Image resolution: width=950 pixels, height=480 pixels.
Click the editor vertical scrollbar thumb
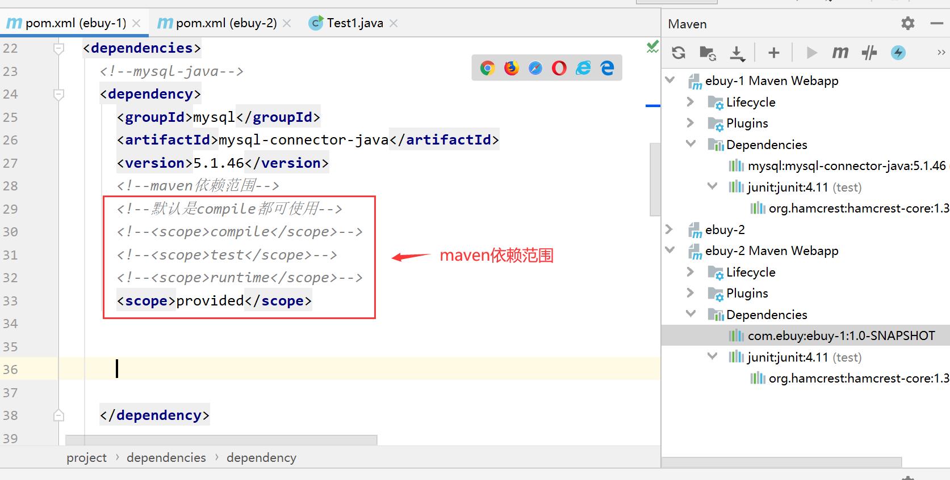[655, 179]
